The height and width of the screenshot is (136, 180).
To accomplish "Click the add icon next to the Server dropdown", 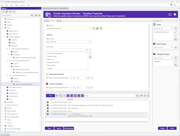I will coord(94,28).
